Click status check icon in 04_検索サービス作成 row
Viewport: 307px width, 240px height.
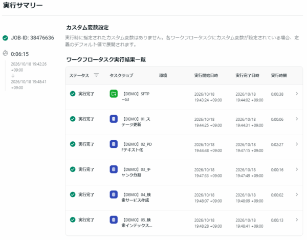73,194
